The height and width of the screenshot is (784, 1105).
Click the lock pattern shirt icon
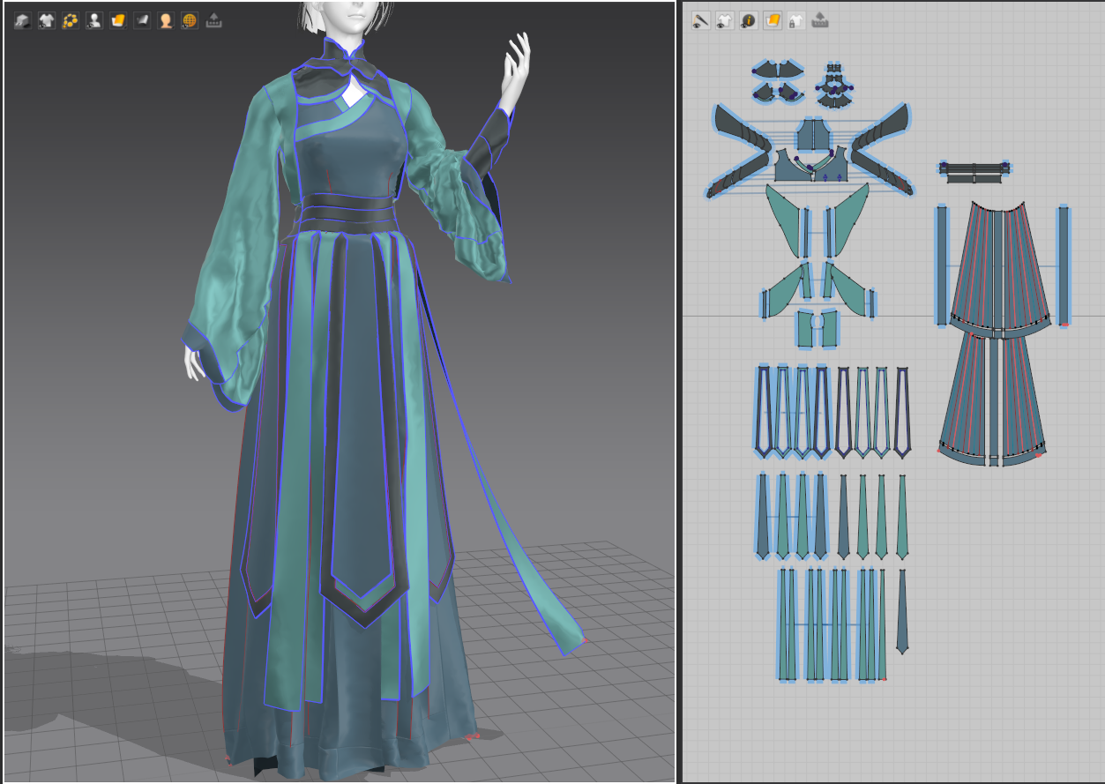coord(795,20)
